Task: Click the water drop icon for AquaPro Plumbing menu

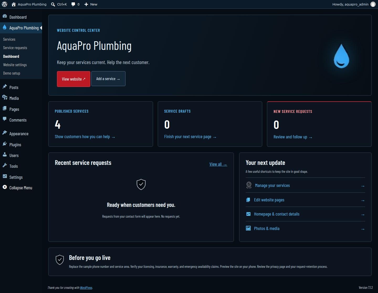Action: (4, 27)
